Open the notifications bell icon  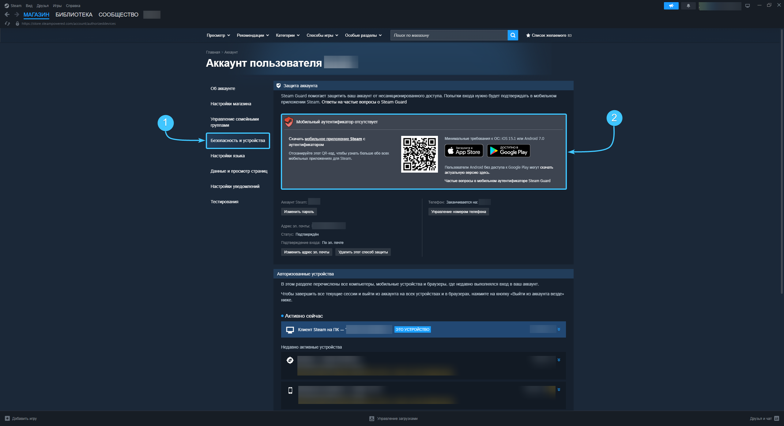coord(688,6)
